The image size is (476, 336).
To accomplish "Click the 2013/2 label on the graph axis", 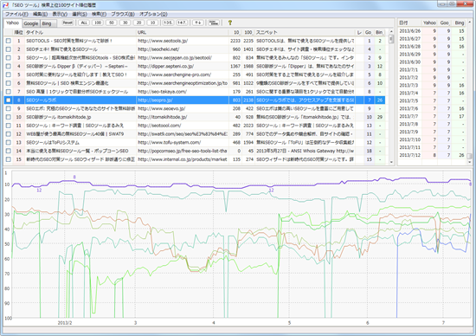I will click(x=65, y=323).
